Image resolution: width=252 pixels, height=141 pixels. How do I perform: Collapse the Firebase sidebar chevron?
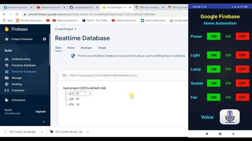[x=44, y=122]
